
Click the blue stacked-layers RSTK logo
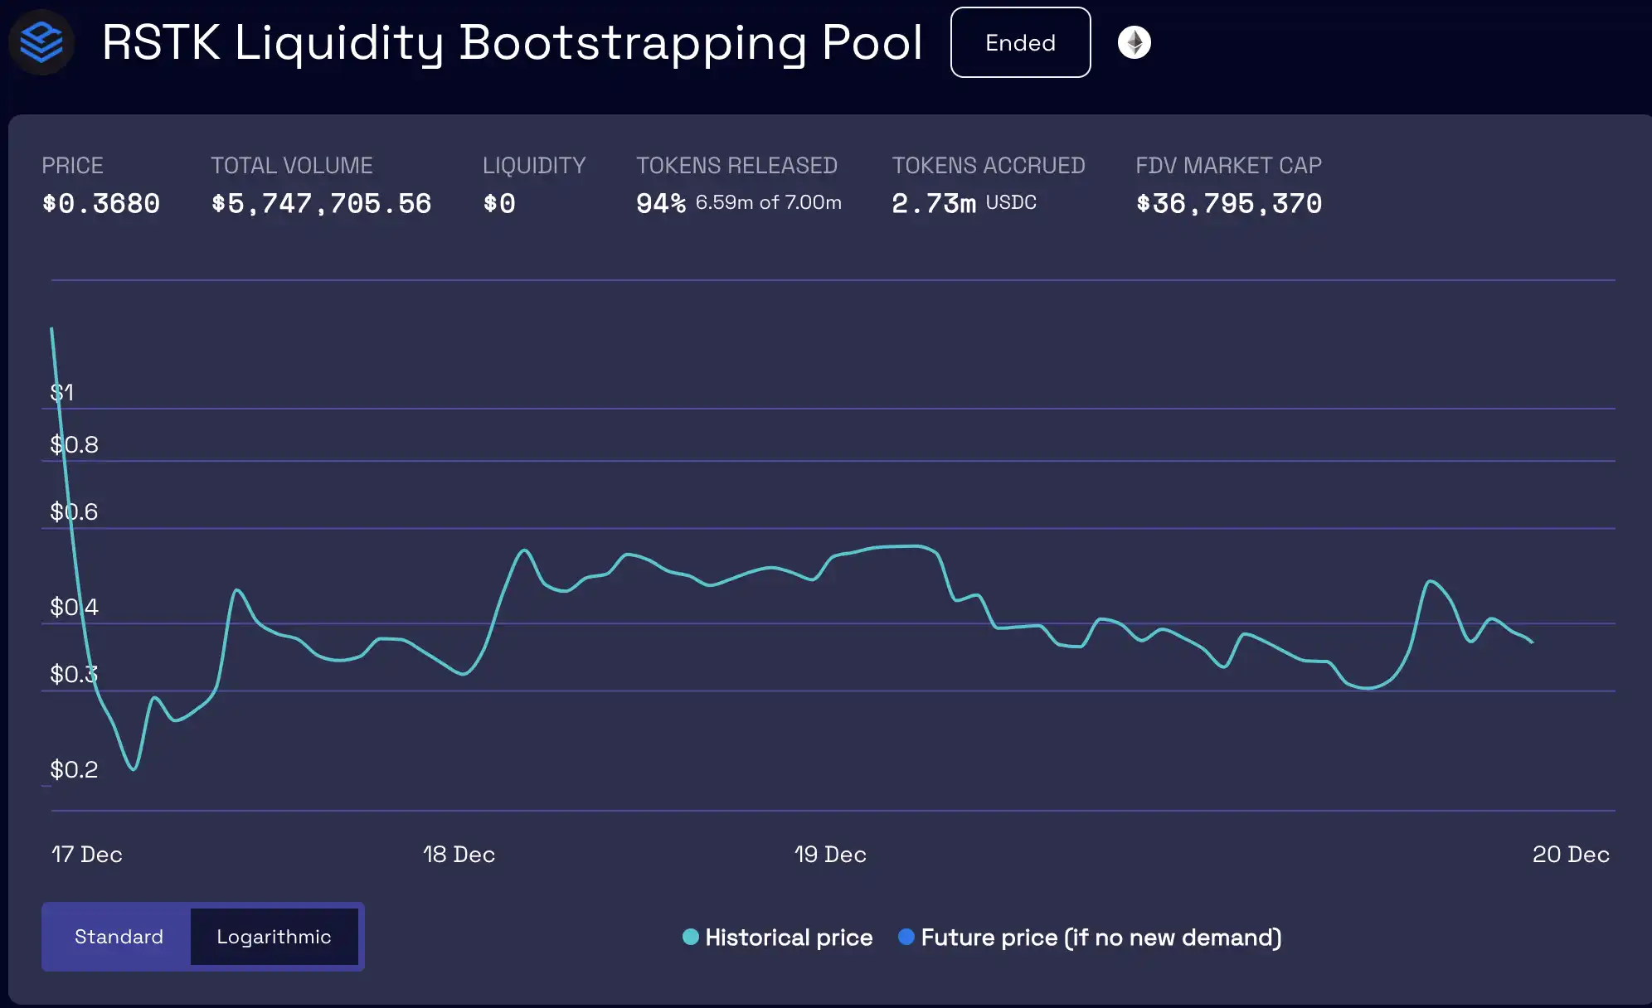point(41,42)
